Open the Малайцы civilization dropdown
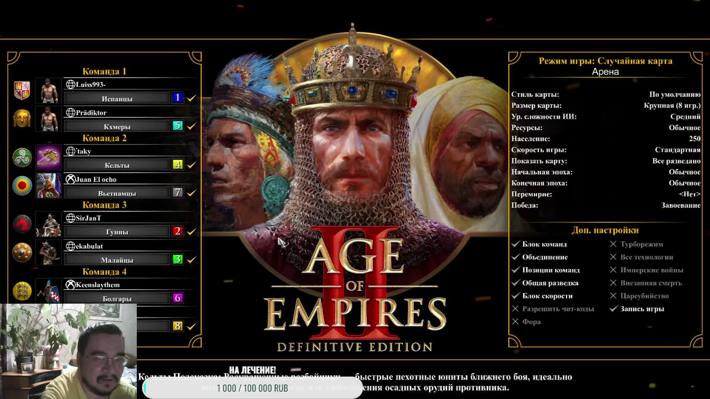Screen dimensions: 710x399 click(117, 260)
